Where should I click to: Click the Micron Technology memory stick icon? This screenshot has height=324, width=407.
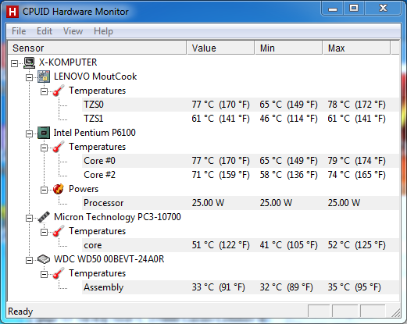pyautogui.click(x=44, y=217)
